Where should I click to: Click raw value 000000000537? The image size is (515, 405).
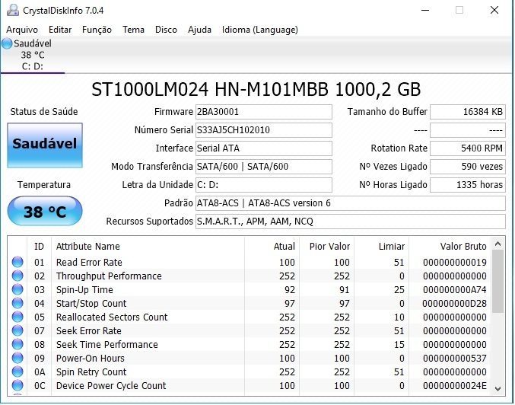455,359
